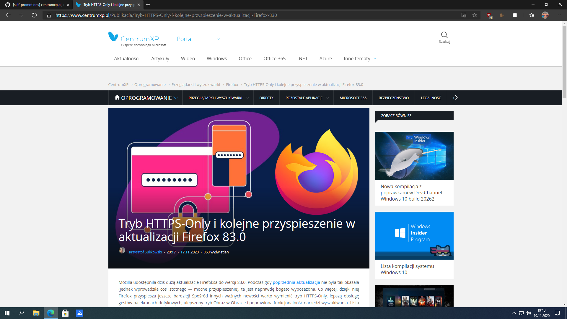Click Przeglądarki i wyszukiwarki breadcrumb
567x319 pixels.
click(x=196, y=84)
